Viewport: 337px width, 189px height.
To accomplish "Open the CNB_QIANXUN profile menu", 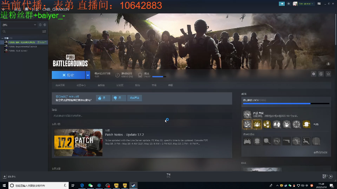I will pyautogui.click(x=56, y=9).
